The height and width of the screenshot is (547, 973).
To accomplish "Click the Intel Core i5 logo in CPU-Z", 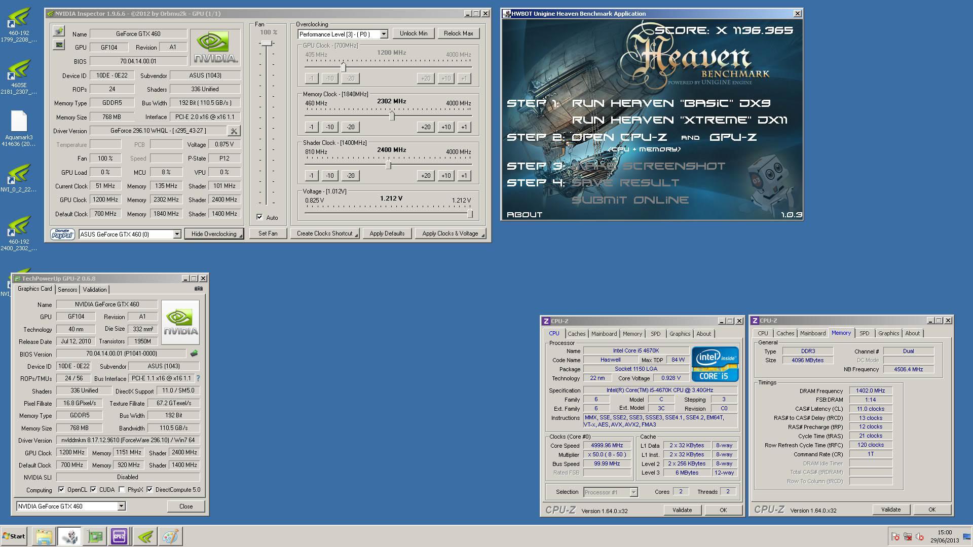I will [715, 364].
